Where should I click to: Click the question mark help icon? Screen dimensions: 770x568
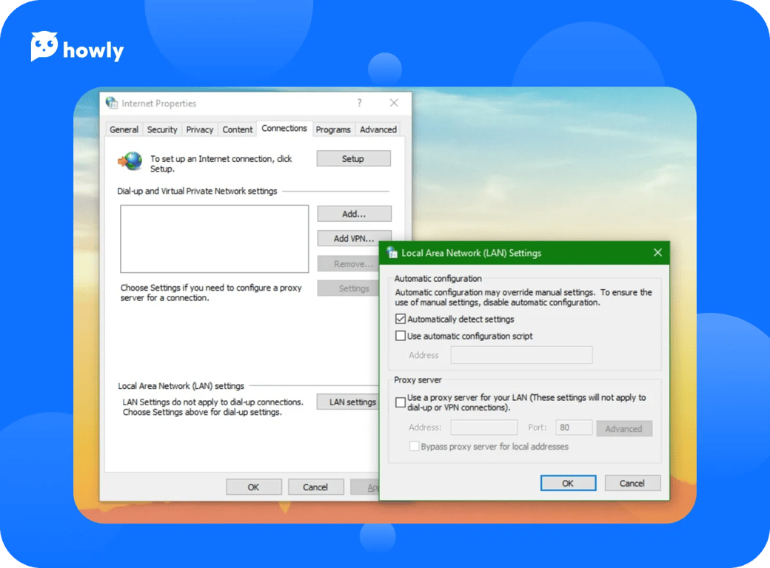pos(360,104)
